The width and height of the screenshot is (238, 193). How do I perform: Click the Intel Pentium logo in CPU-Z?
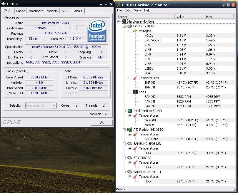coord(97,31)
